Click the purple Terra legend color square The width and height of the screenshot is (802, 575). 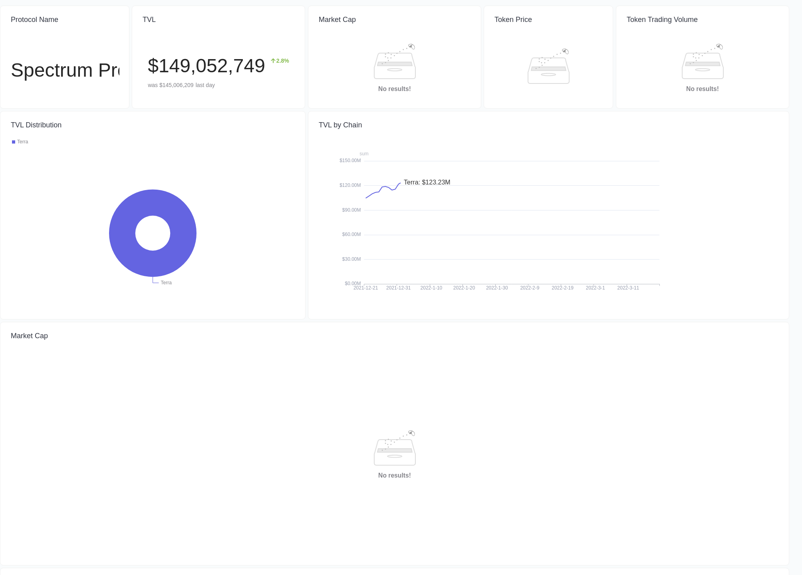tap(13, 142)
